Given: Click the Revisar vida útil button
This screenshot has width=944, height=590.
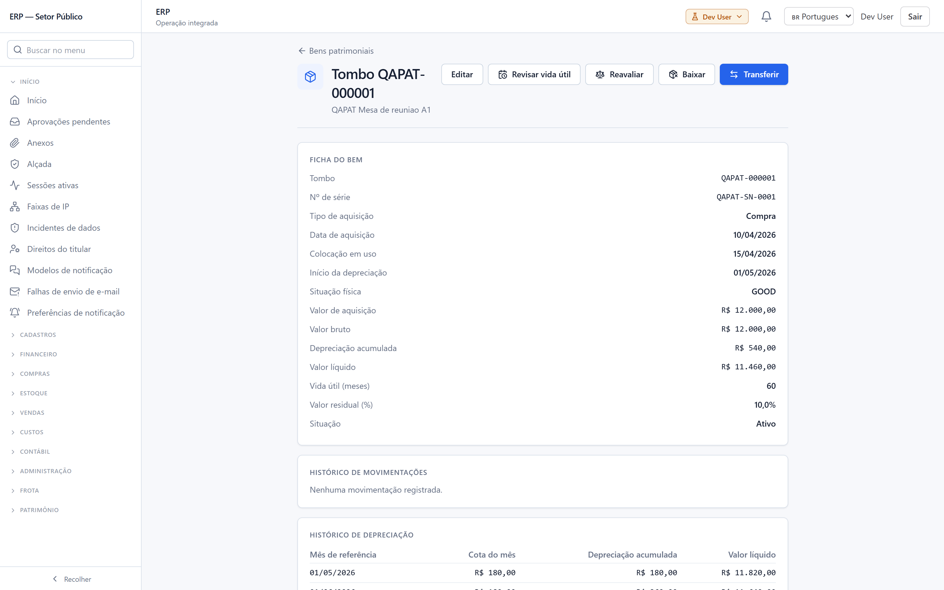Looking at the screenshot, I should pyautogui.click(x=534, y=74).
